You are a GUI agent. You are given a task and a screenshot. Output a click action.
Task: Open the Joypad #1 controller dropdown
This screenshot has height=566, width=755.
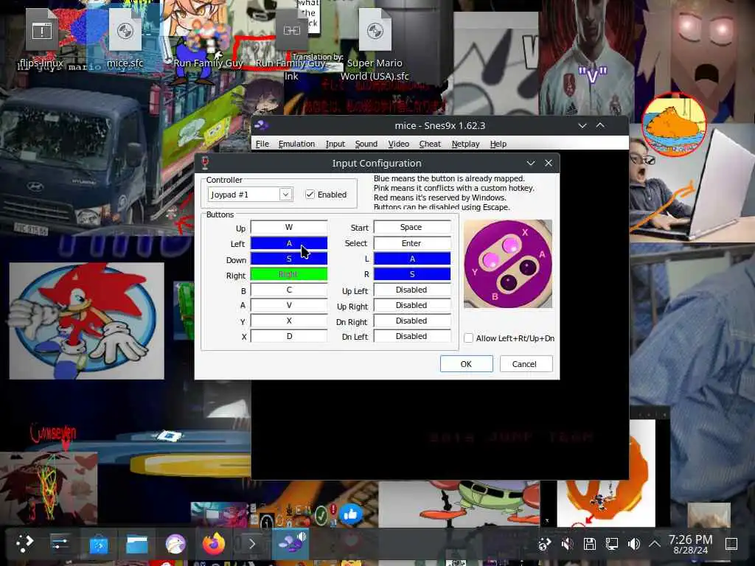pyautogui.click(x=250, y=195)
